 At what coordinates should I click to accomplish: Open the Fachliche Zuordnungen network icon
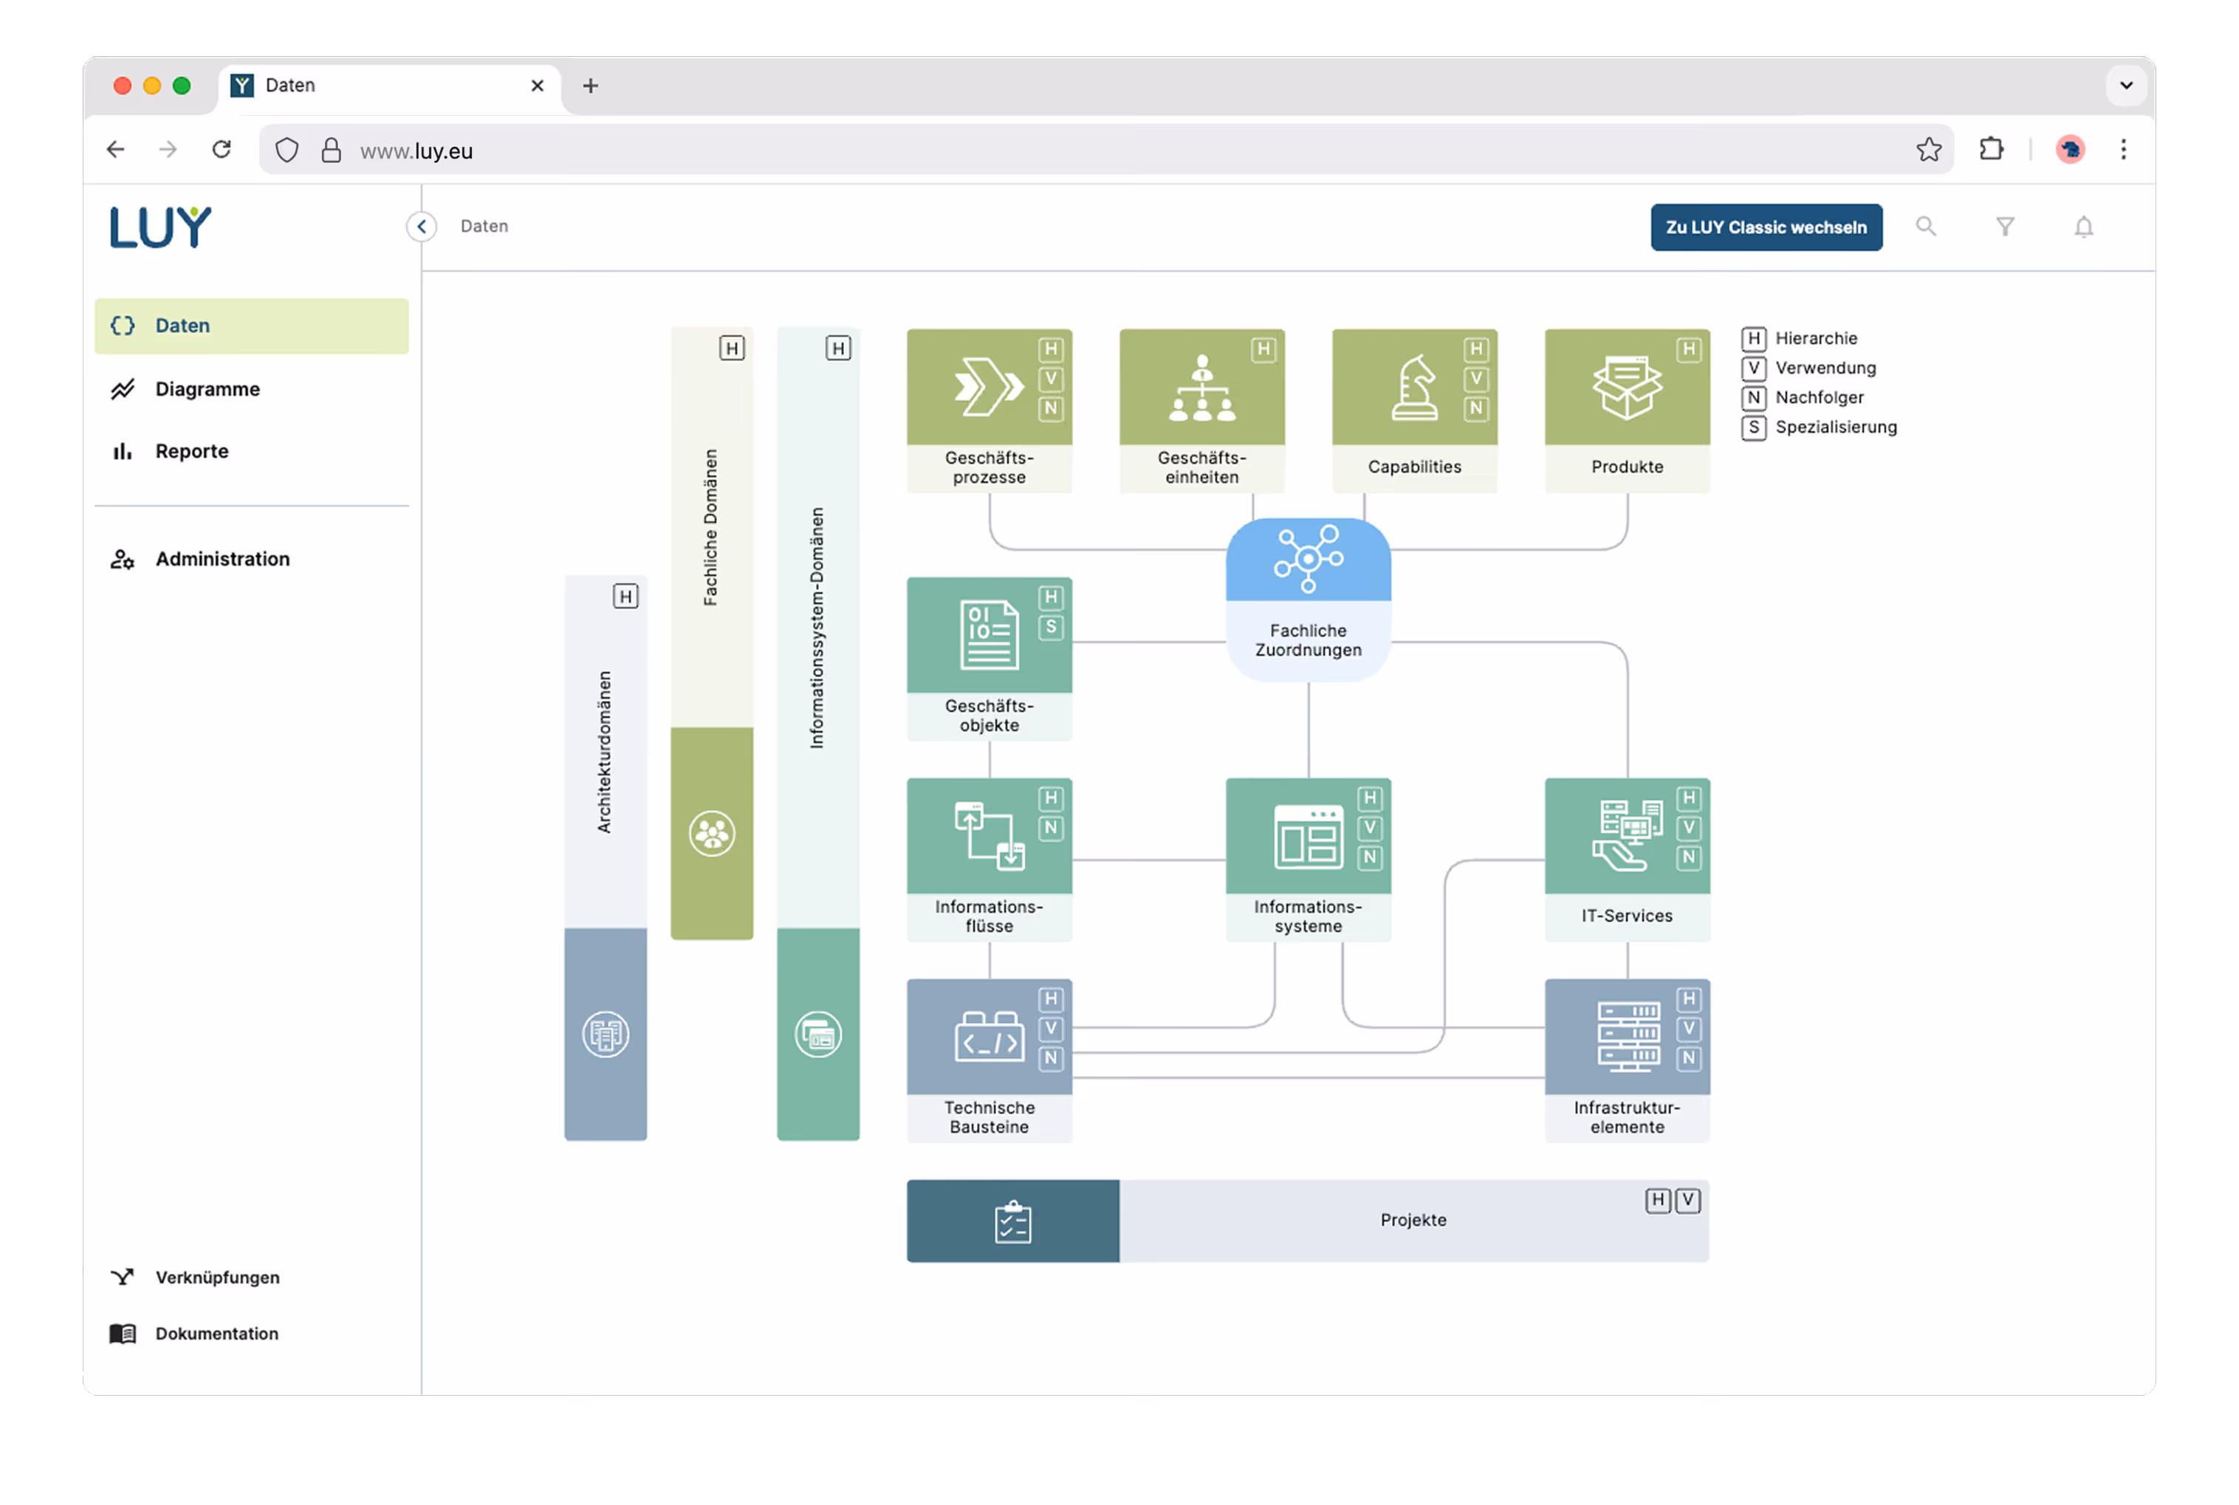click(x=1308, y=560)
